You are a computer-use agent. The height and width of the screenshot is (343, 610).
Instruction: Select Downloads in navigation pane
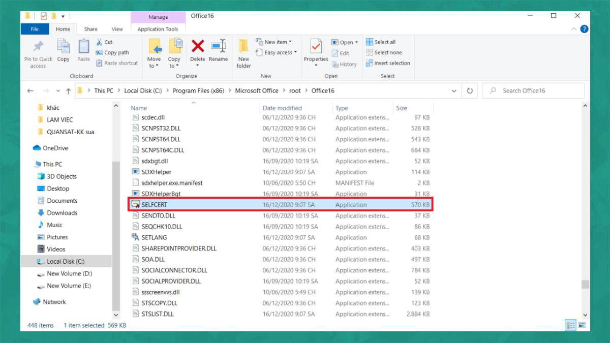[57, 213]
